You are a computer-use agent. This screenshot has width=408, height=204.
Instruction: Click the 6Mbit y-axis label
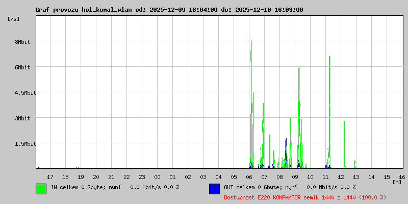(x=22, y=67)
